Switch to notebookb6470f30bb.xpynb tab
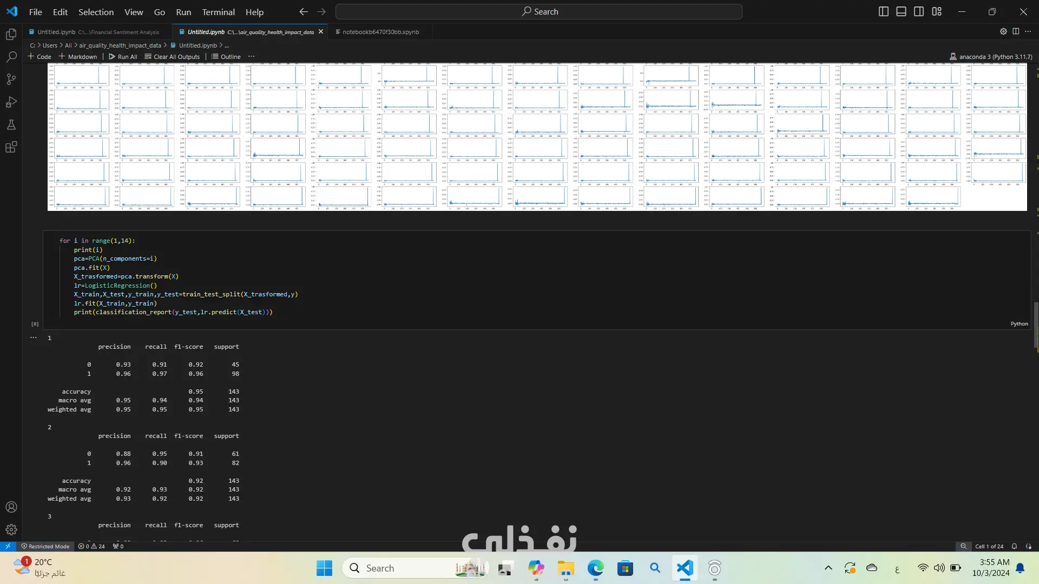 click(x=380, y=32)
